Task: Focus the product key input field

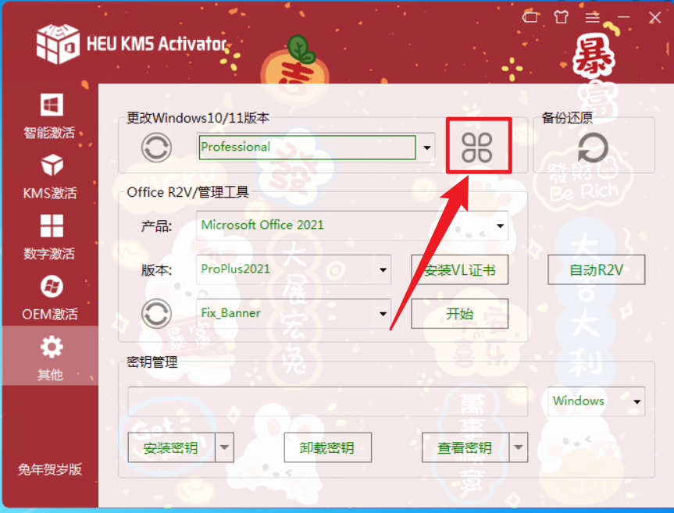Action: click(327, 401)
